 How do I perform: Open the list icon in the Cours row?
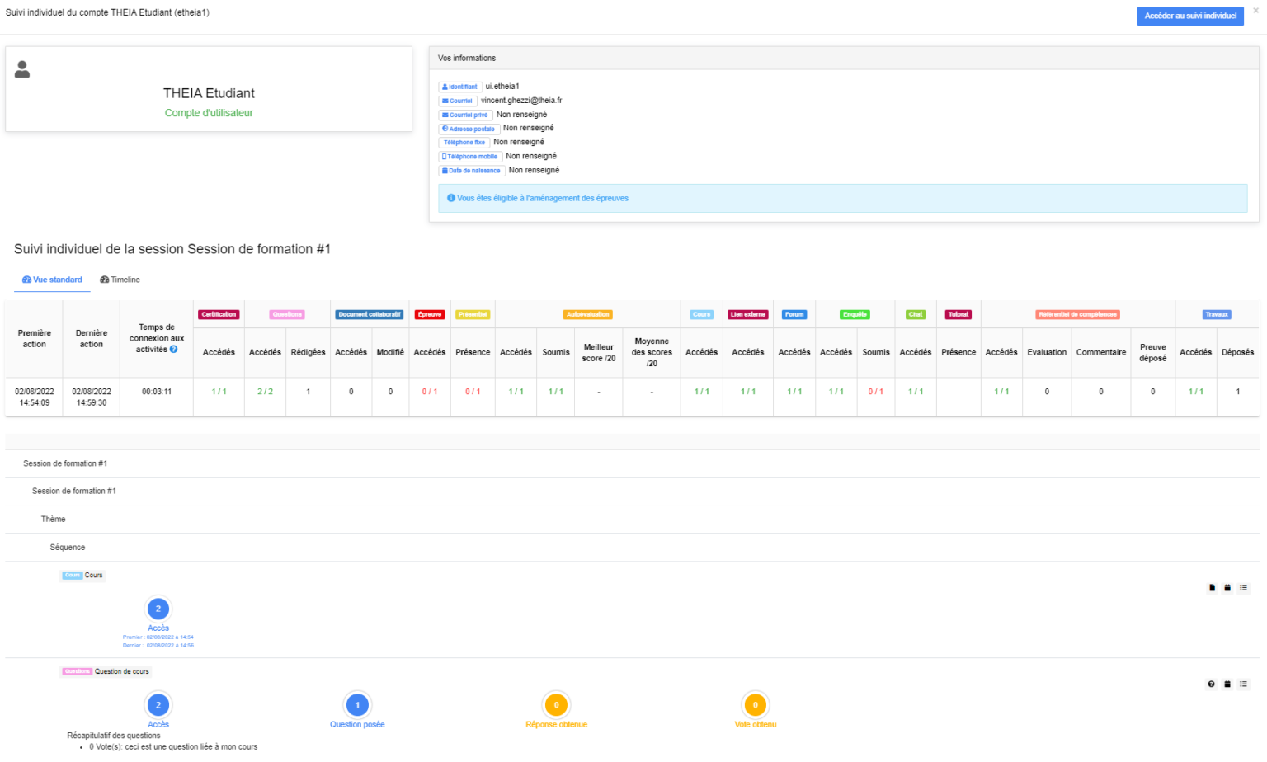(1243, 588)
